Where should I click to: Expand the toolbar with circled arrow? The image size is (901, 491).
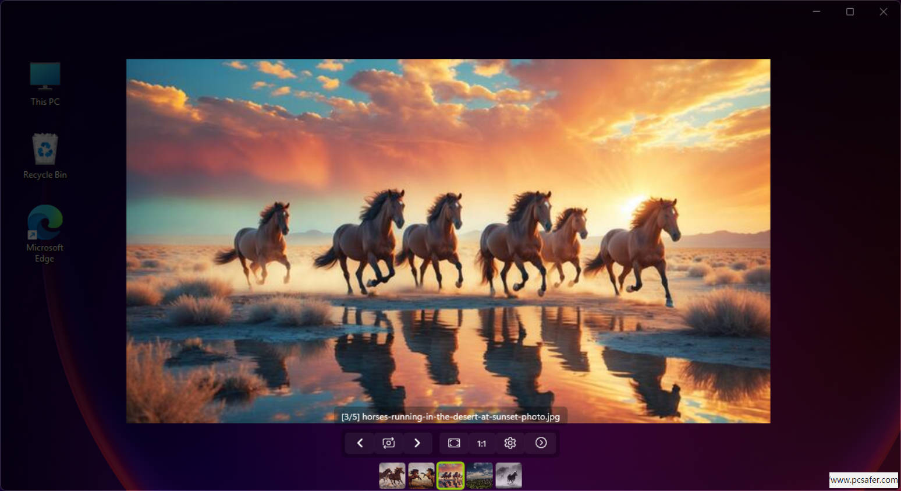pos(541,443)
